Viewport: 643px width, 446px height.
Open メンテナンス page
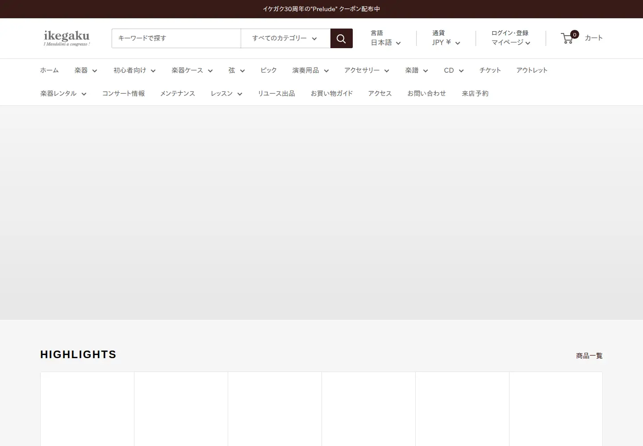(x=177, y=94)
